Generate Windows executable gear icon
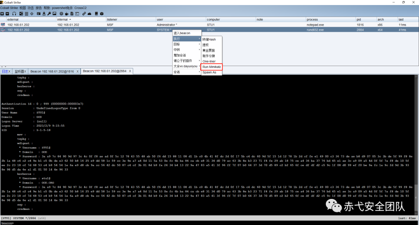The image size is (419, 225). click(x=61, y=14)
